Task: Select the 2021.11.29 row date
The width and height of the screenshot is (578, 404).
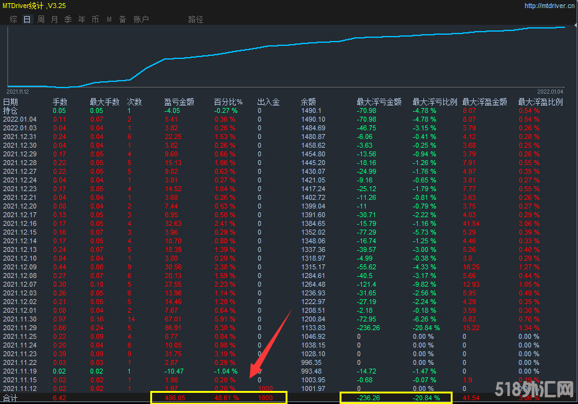Action: (x=19, y=328)
